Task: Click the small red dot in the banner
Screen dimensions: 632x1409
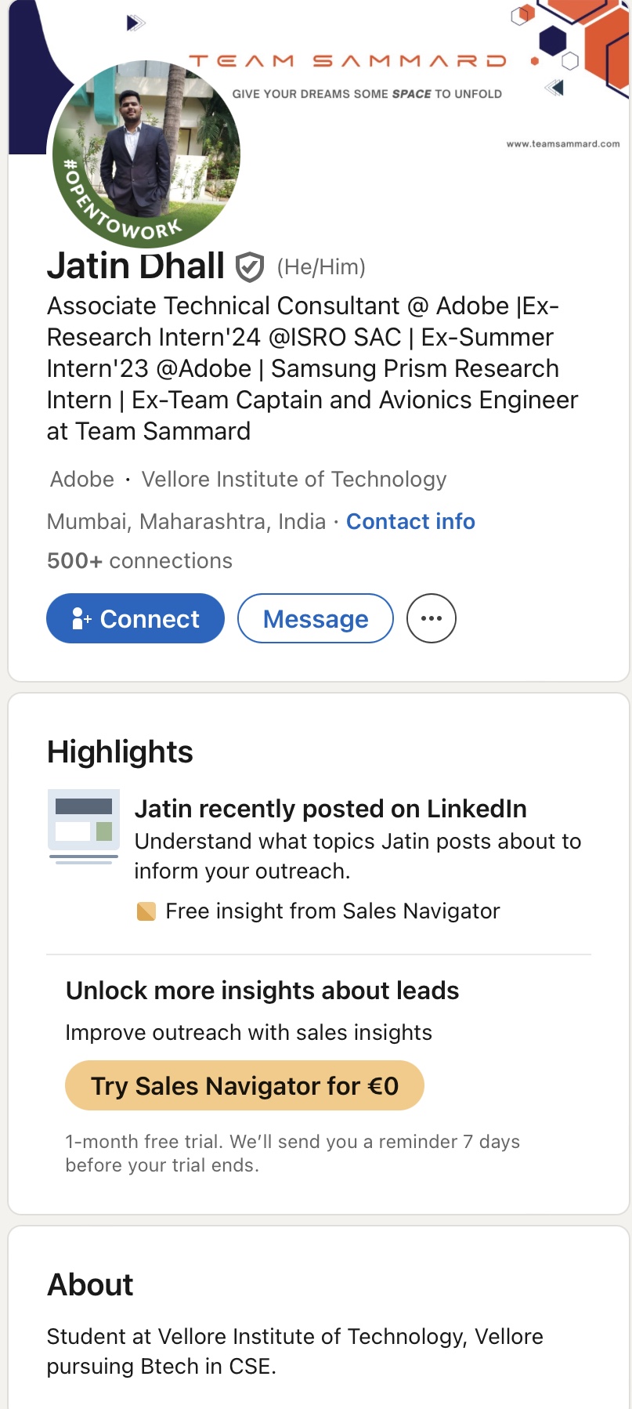Action: click(535, 61)
